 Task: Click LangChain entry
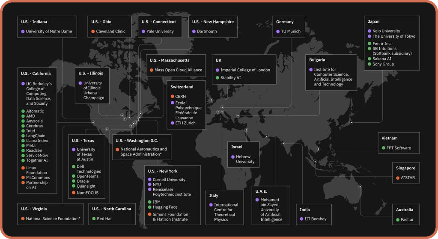coord(36,136)
